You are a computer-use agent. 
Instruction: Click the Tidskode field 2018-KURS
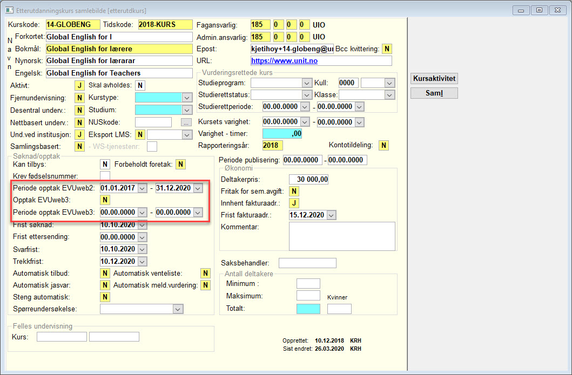(165, 24)
